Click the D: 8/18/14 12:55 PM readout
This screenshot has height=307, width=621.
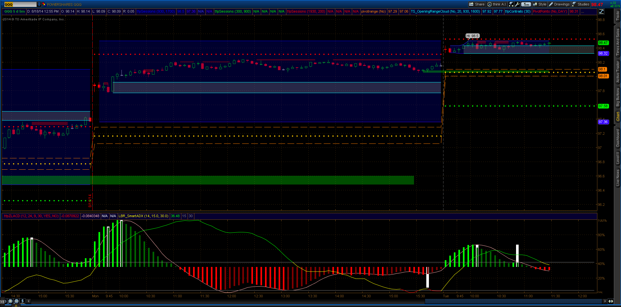click(43, 11)
